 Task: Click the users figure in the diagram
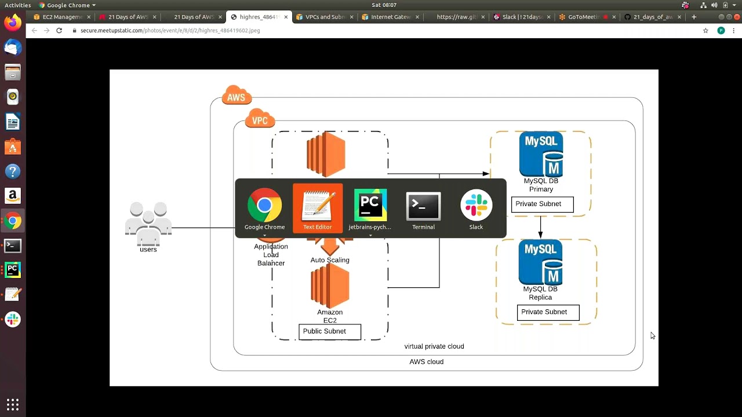click(148, 223)
